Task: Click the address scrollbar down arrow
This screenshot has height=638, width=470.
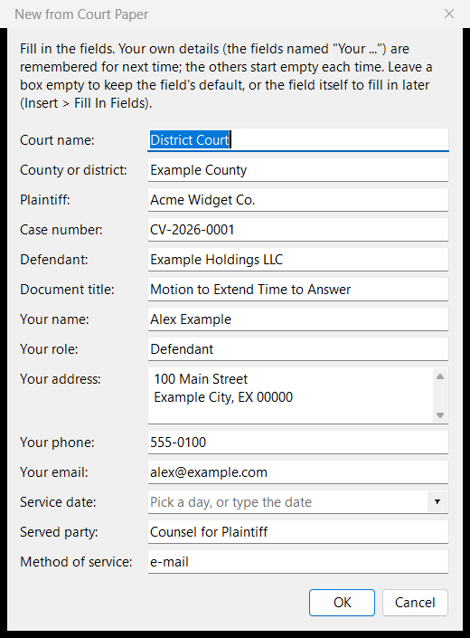Action: point(440,415)
